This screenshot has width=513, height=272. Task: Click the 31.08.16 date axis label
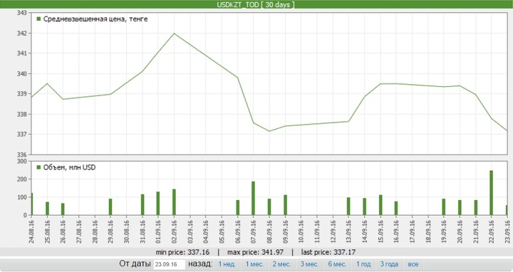(x=142, y=231)
